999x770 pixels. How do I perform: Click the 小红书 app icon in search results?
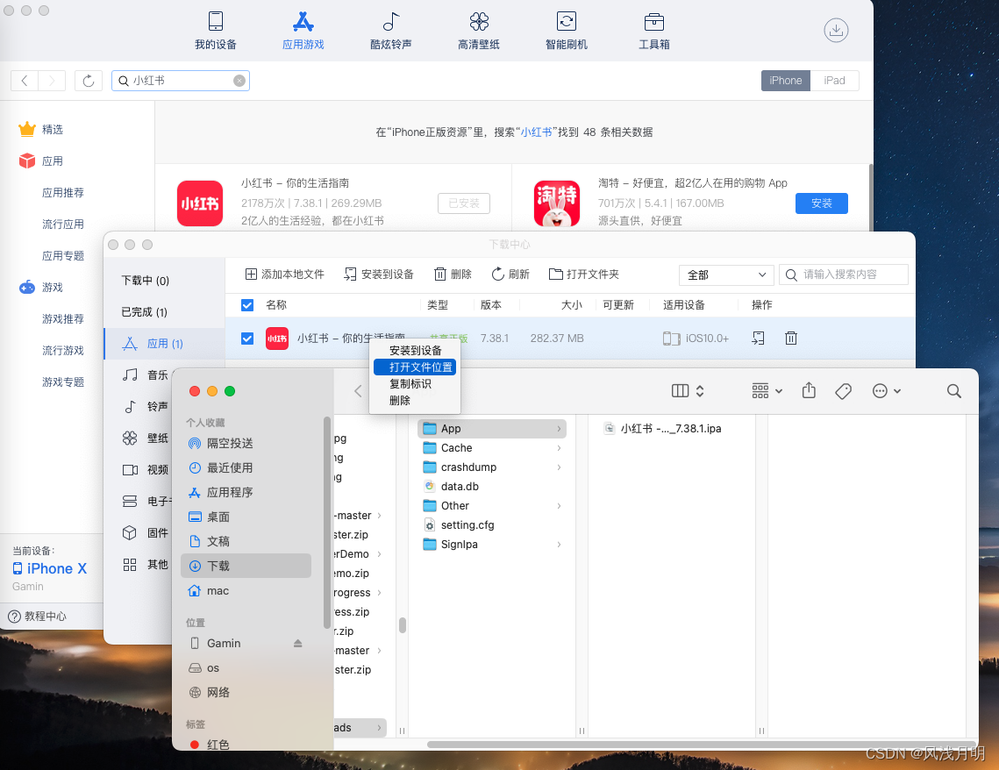click(200, 203)
